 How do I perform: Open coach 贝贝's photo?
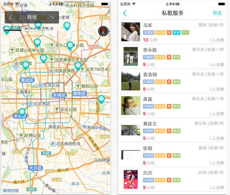point(131,179)
